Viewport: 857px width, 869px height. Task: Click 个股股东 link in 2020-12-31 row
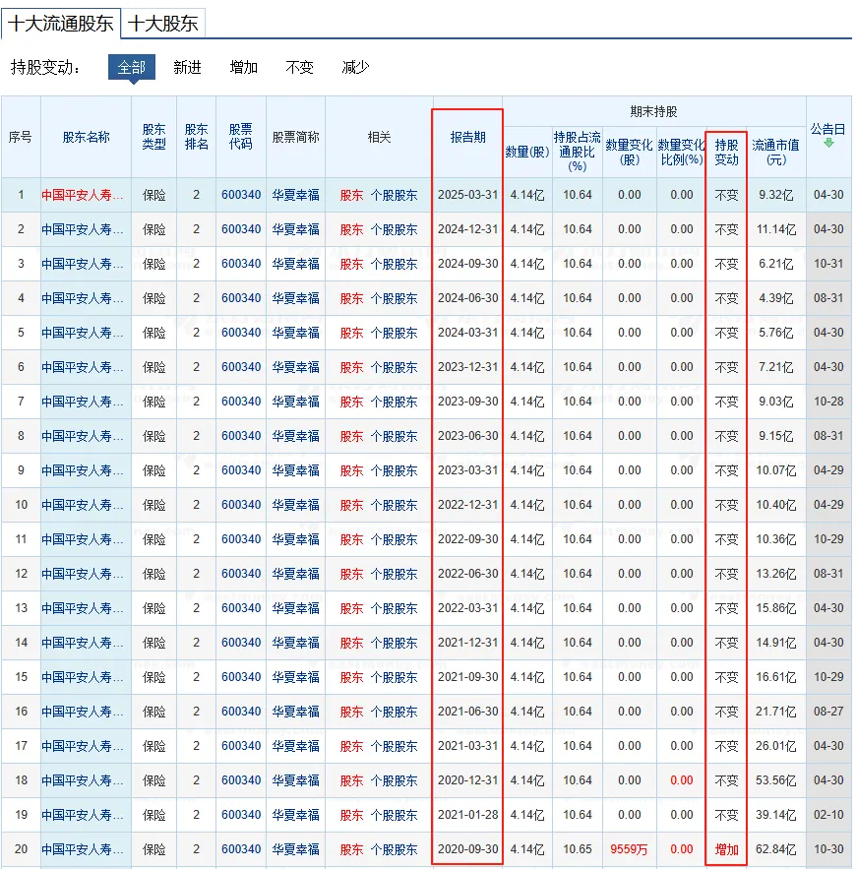[394, 780]
